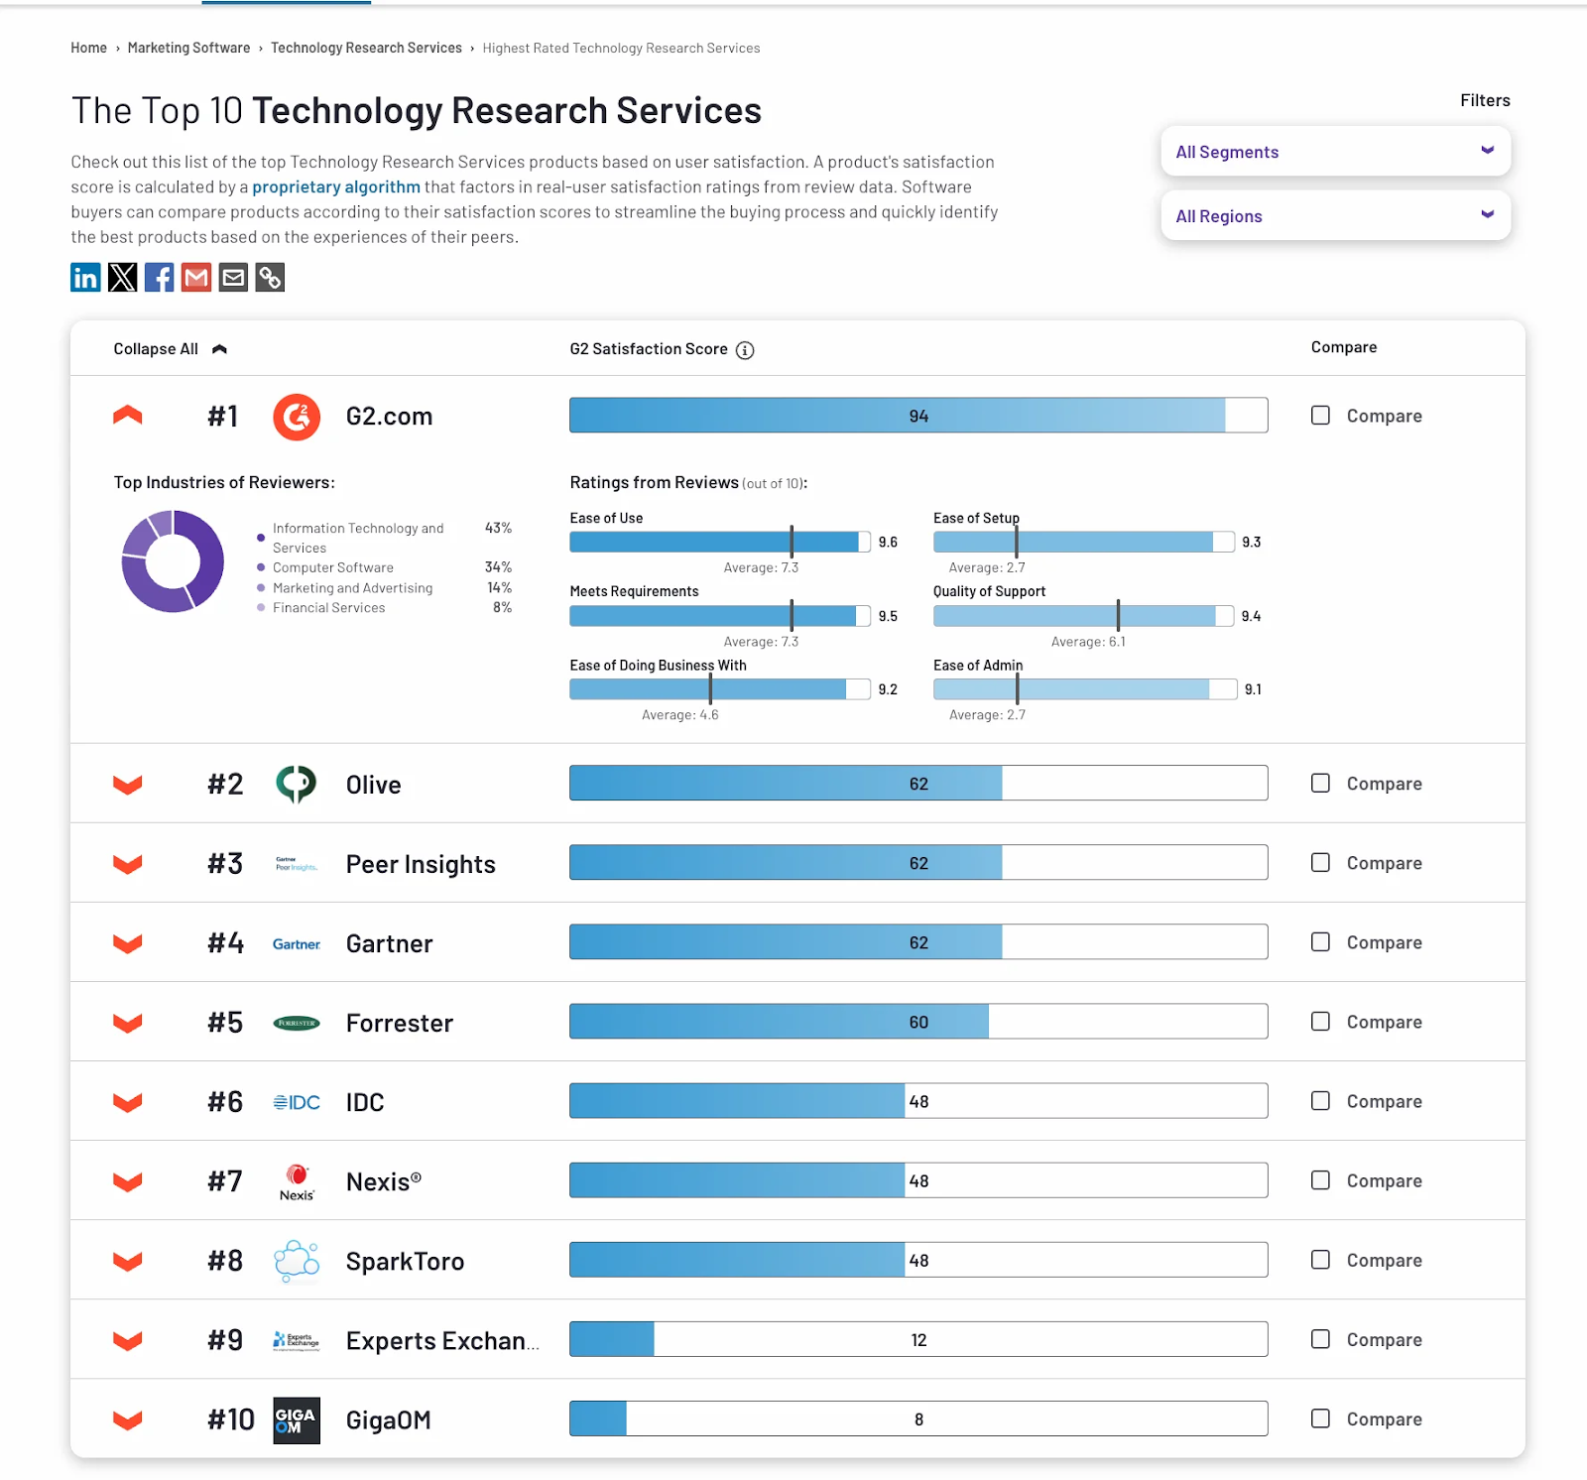Check the Compare box for G2.com
The width and height of the screenshot is (1587, 1480).
(1320, 416)
